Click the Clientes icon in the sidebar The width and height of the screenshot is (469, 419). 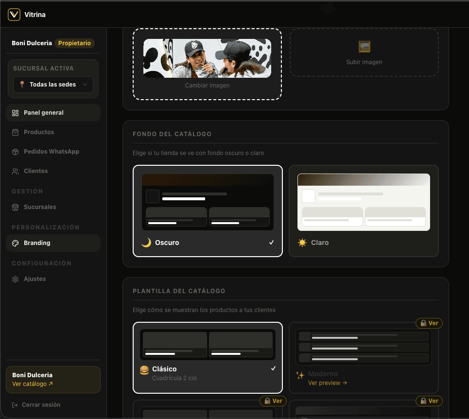[16, 171]
